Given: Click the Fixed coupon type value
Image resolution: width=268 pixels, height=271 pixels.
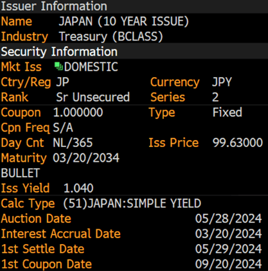Looking at the screenshot, I should click(228, 112).
